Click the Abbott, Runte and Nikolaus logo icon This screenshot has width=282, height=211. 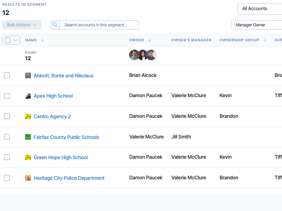(28, 75)
